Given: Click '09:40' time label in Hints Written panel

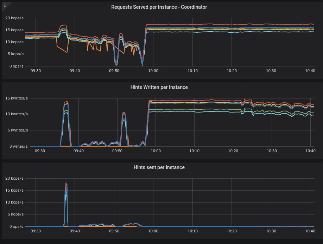Looking at the screenshot, I should (78, 151).
